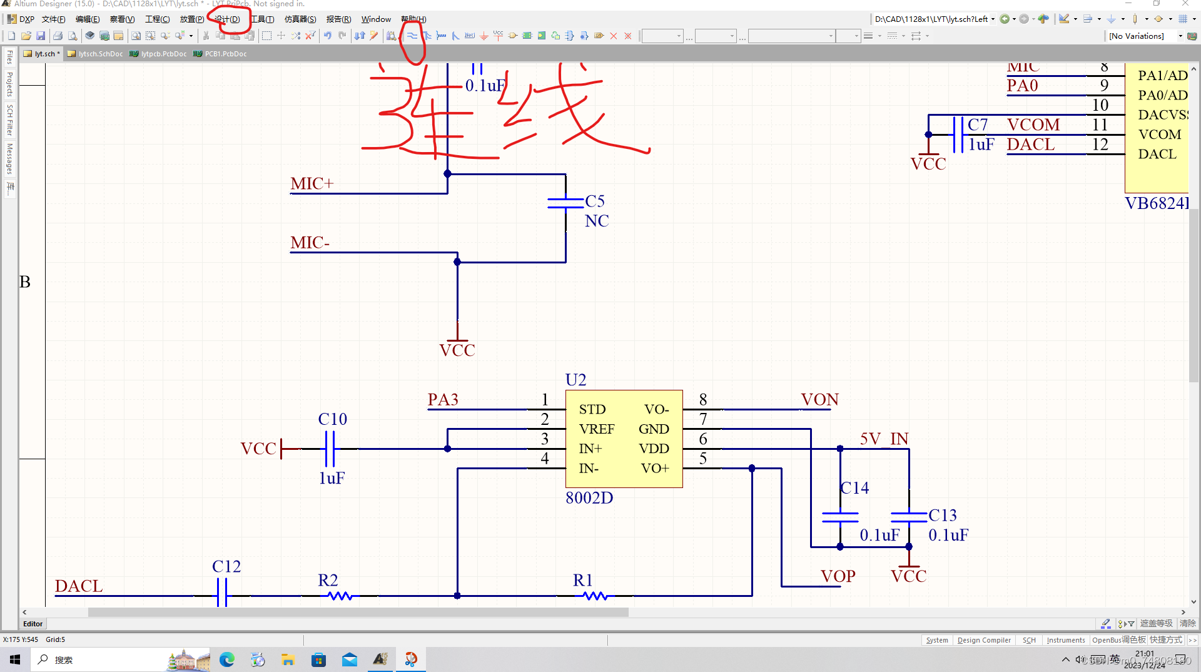Image resolution: width=1201 pixels, height=672 pixels.
Task: Select the Place Part tool
Action: [x=512, y=36]
